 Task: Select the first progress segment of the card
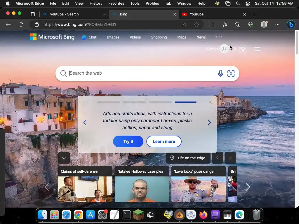(109, 102)
